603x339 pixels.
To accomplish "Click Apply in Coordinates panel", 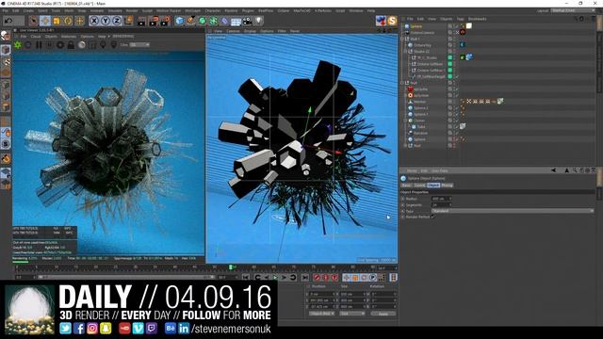I will [383, 314].
